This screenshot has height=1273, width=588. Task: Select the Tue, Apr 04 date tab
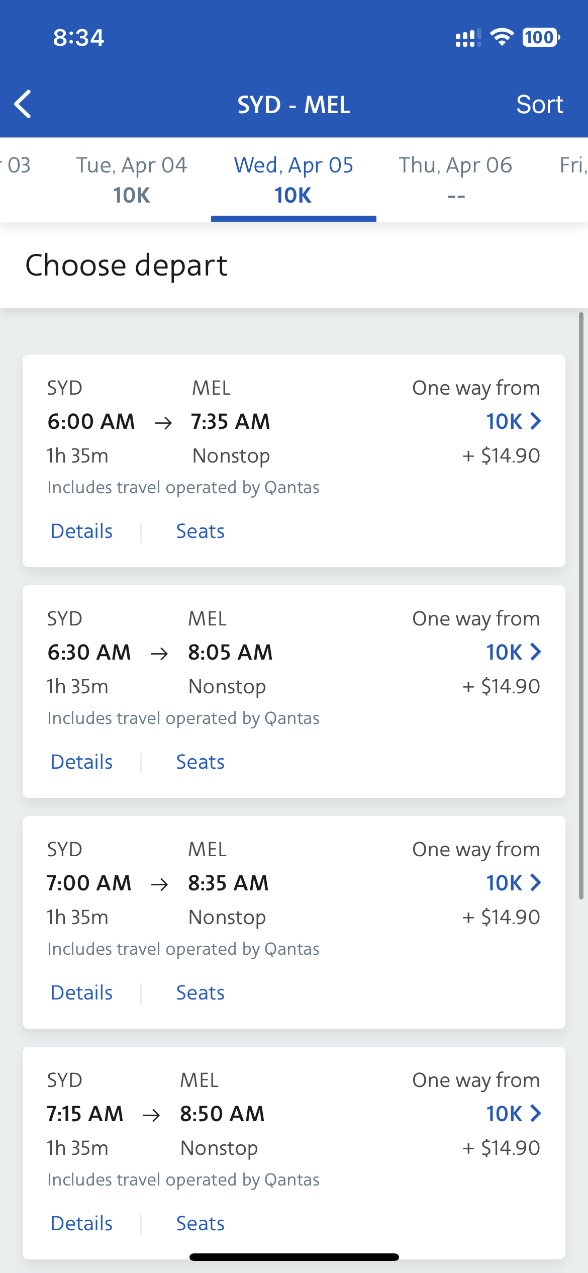tap(131, 179)
